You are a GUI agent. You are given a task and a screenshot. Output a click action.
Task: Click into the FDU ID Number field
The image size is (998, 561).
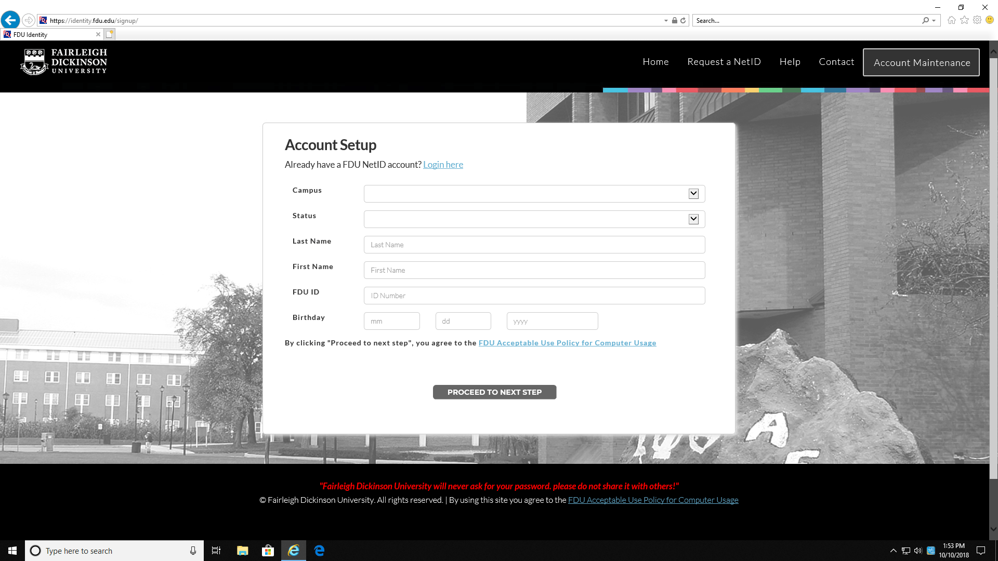[x=534, y=296]
